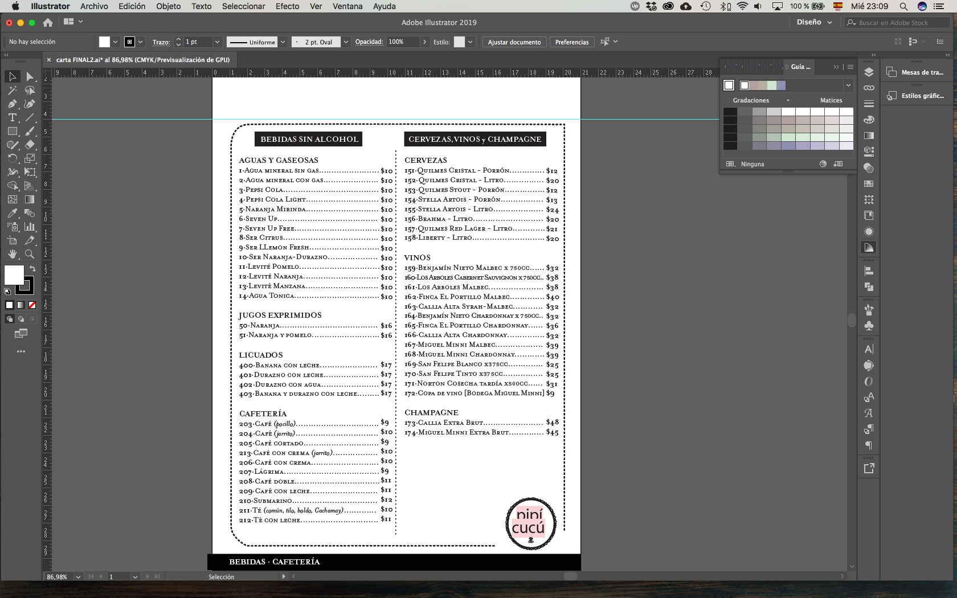Open the Efecto menu

pyautogui.click(x=287, y=6)
